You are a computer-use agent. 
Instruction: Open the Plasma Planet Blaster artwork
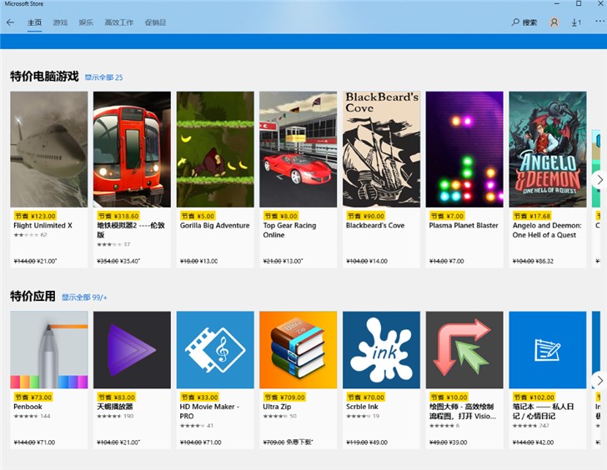pos(464,149)
